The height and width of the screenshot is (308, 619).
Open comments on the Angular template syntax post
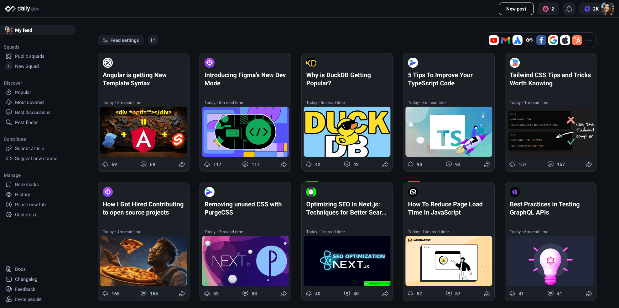point(143,164)
